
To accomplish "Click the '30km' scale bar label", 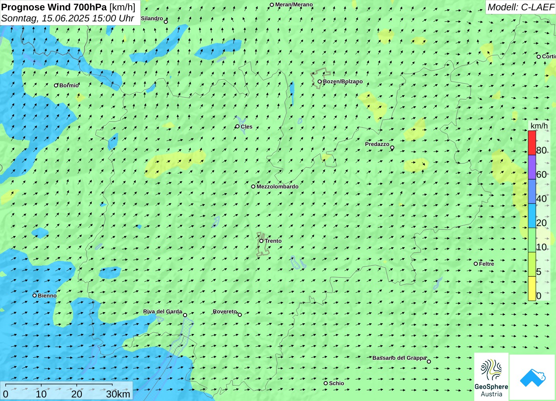I will point(118,394).
